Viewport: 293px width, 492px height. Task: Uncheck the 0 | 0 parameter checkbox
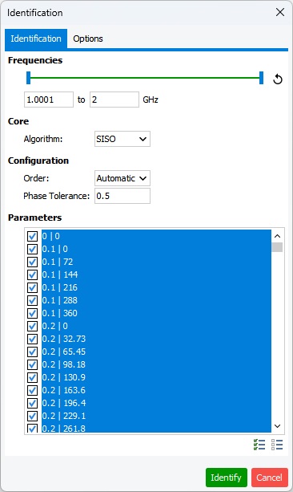point(32,236)
